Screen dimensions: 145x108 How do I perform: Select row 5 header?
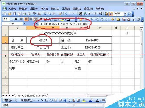(x=5, y=61)
